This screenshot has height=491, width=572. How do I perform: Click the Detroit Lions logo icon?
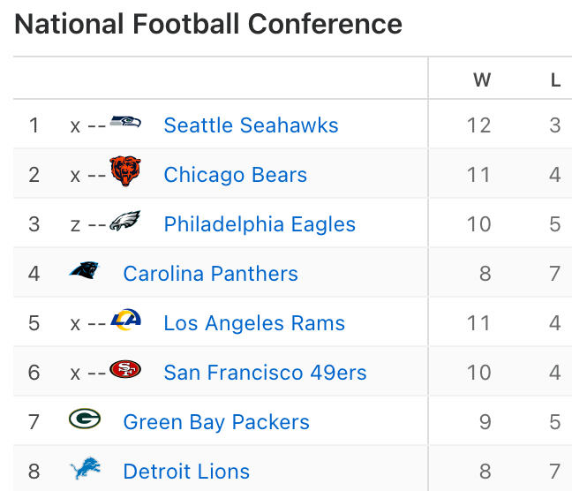(85, 469)
